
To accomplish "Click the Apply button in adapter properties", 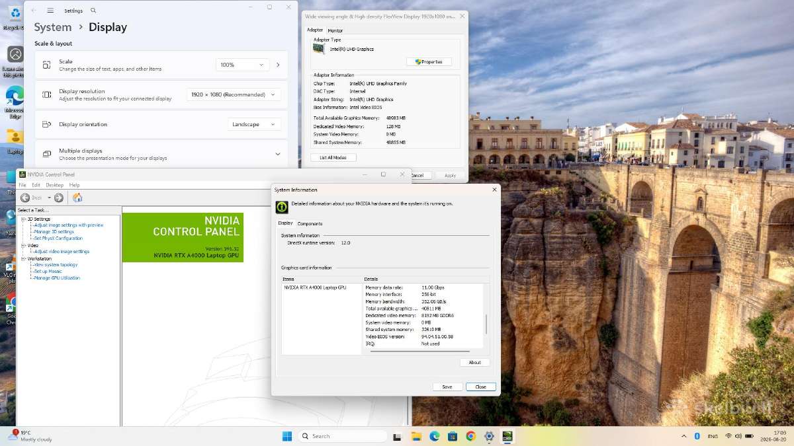I will coord(450,175).
